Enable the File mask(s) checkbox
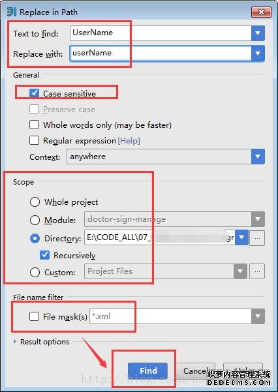 pyautogui.click(x=35, y=316)
